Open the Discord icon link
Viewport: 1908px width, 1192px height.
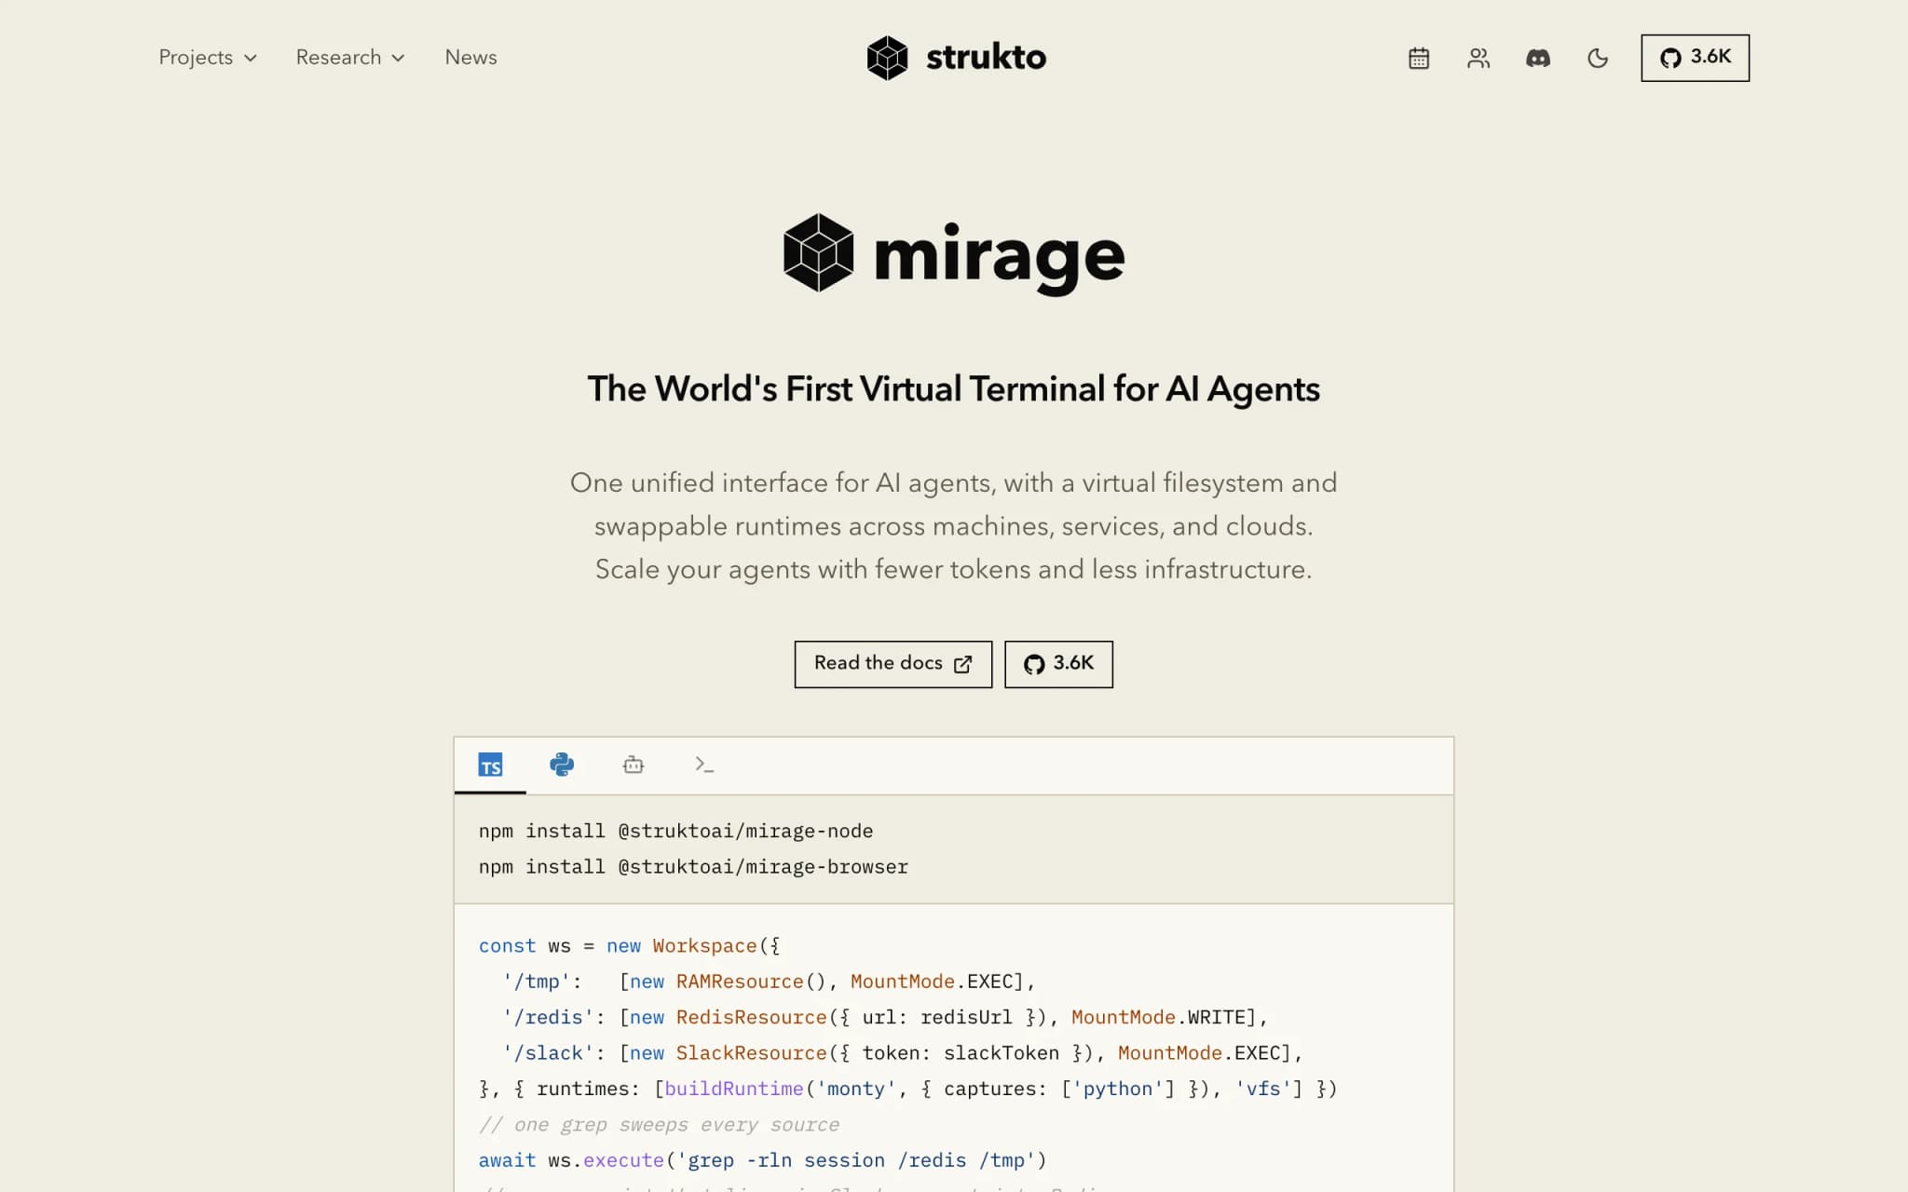1538,58
